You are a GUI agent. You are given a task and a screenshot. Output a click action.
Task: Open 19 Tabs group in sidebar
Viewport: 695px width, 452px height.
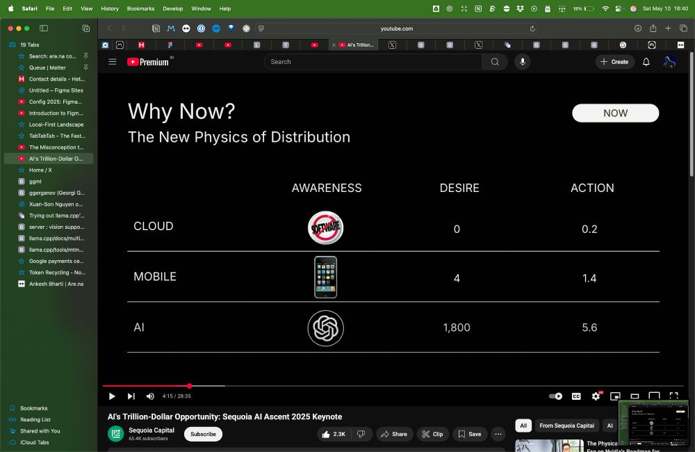49,45
